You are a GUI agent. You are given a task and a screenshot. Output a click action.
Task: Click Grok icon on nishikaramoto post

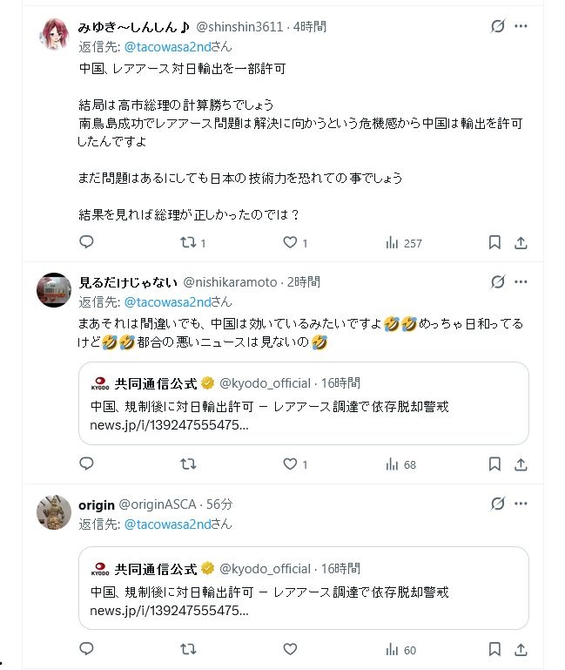pyautogui.click(x=497, y=281)
